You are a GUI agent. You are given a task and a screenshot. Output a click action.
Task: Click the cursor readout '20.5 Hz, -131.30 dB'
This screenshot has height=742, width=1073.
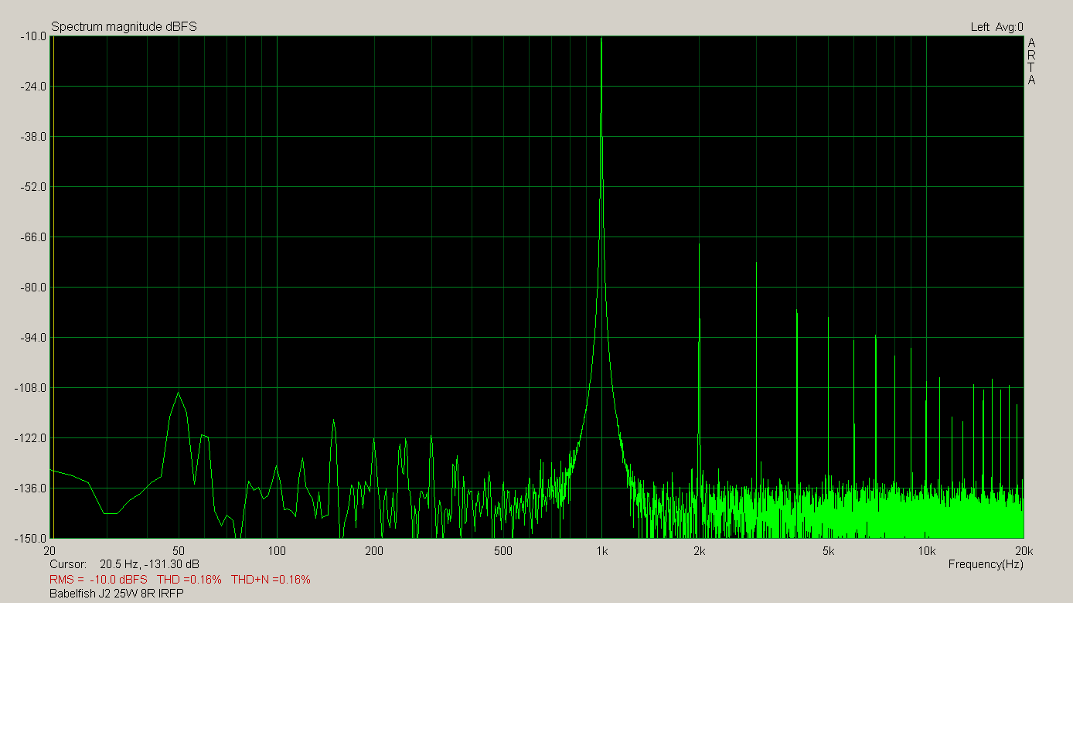149,564
